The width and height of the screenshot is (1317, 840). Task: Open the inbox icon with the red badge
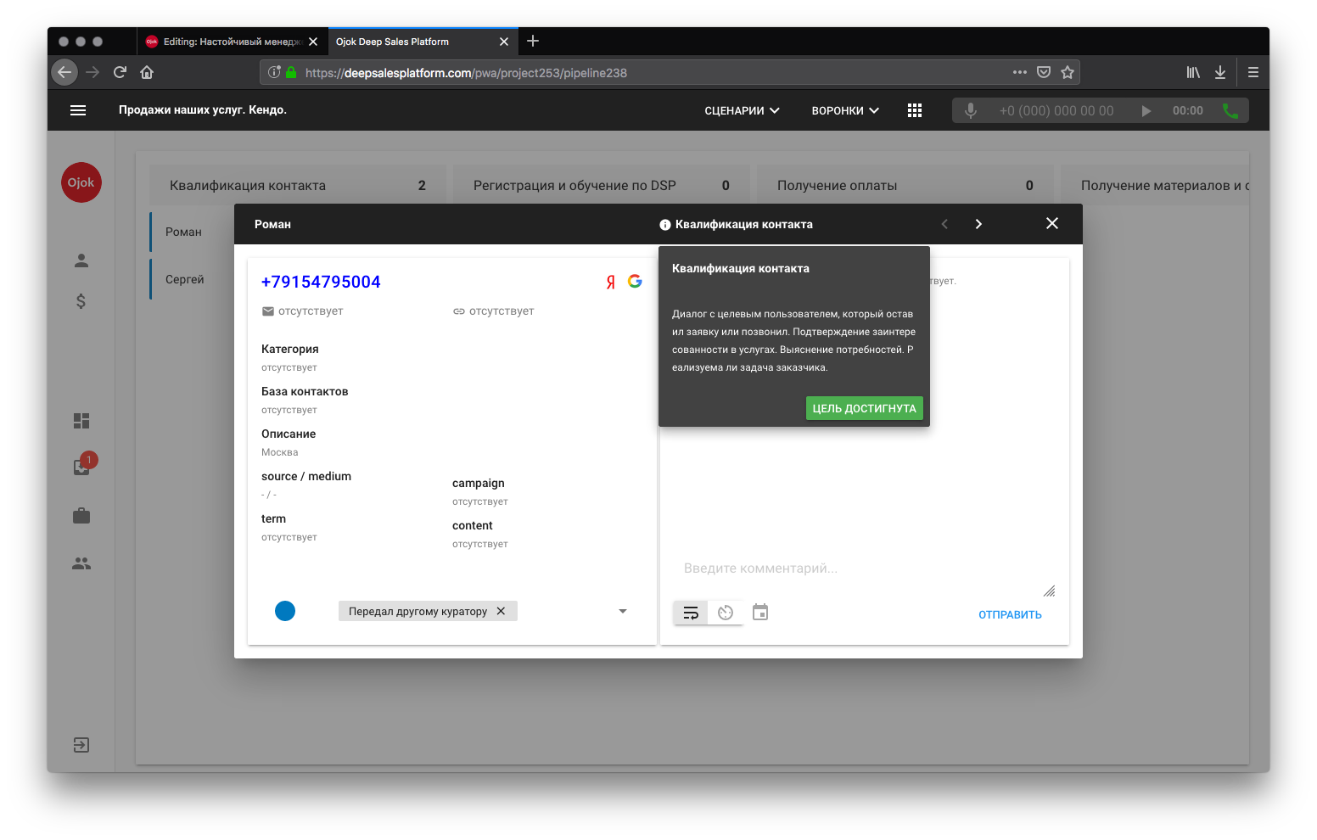(x=81, y=467)
